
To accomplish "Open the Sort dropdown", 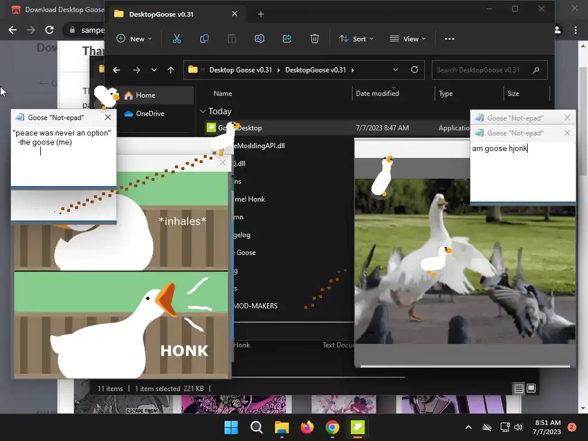I will tap(356, 38).
